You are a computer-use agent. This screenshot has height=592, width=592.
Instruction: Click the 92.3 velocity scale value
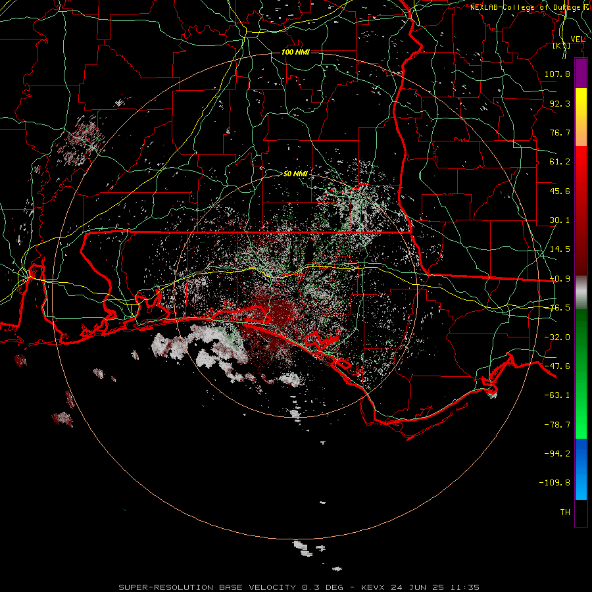pos(560,103)
